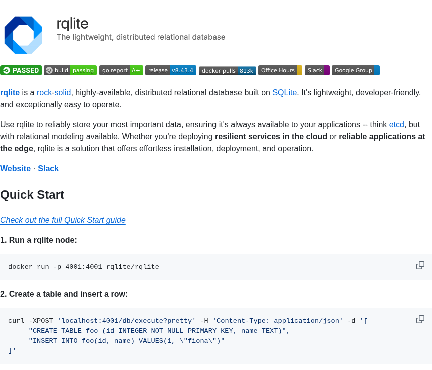Open the release v8.43.4 badge

[x=171, y=70]
